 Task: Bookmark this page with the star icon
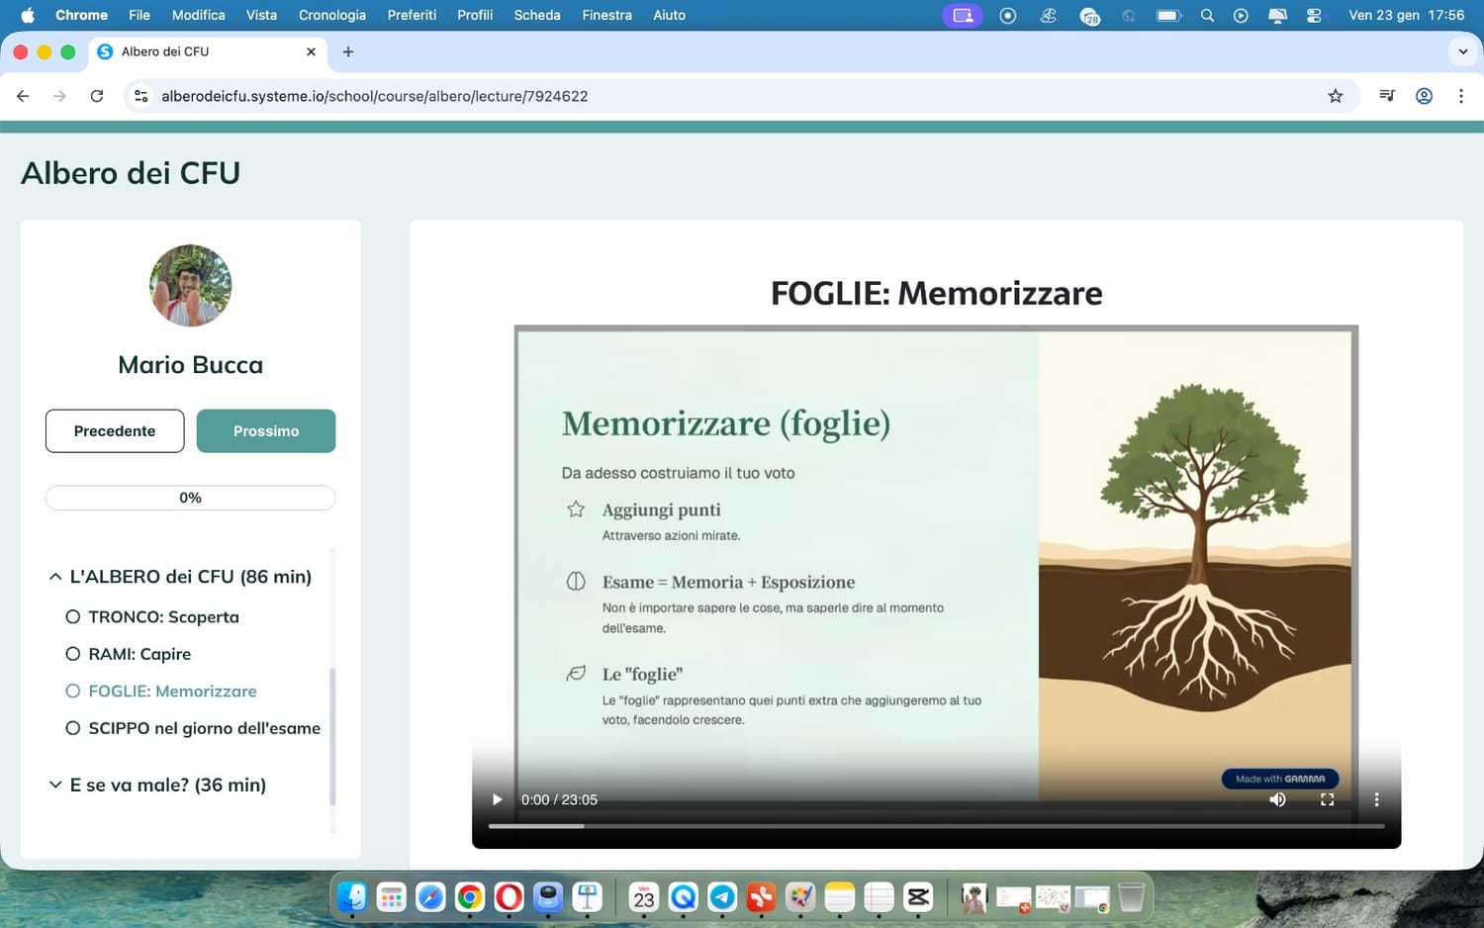click(x=1336, y=96)
